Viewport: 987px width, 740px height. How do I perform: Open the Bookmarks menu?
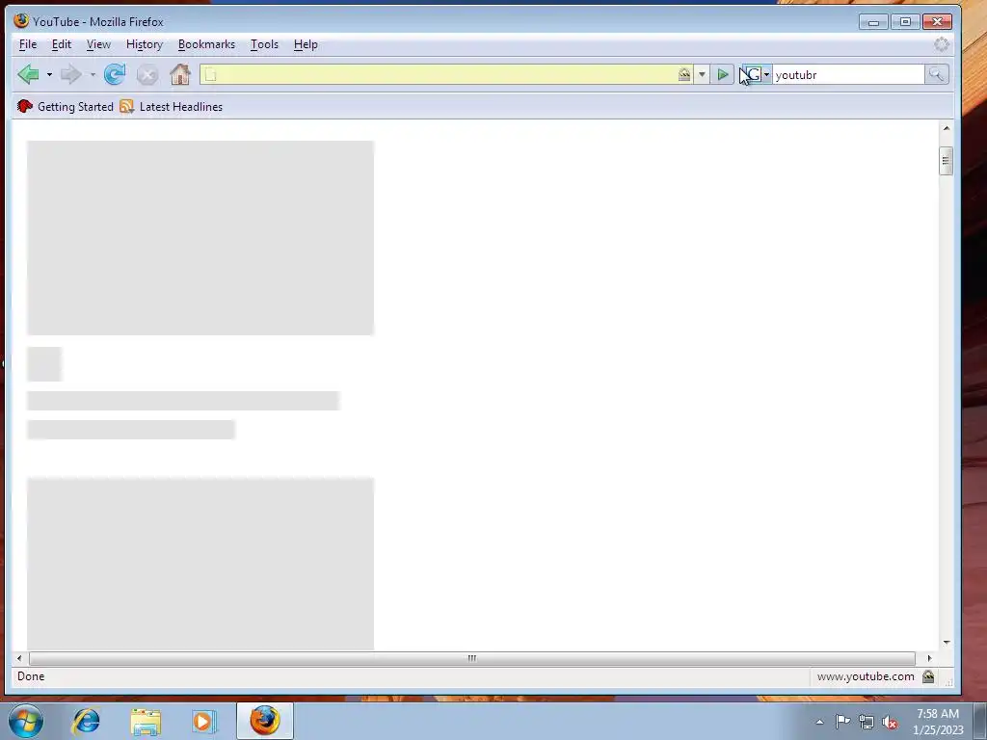pyautogui.click(x=206, y=44)
